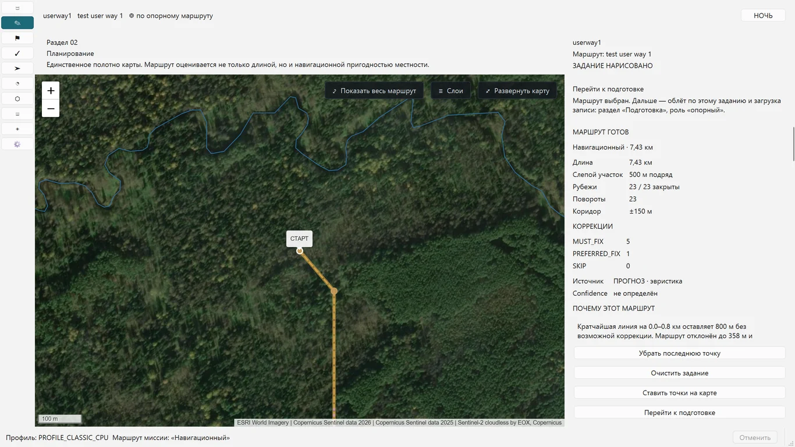Image resolution: width=795 pixels, height=447 pixels.
Task: Click Очистить задание button
Action: [680, 373]
